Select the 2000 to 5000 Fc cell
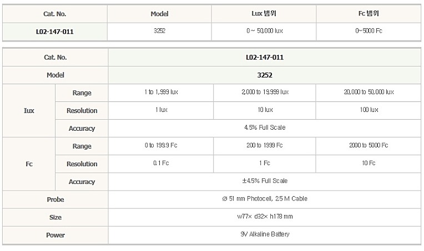 coord(369,145)
